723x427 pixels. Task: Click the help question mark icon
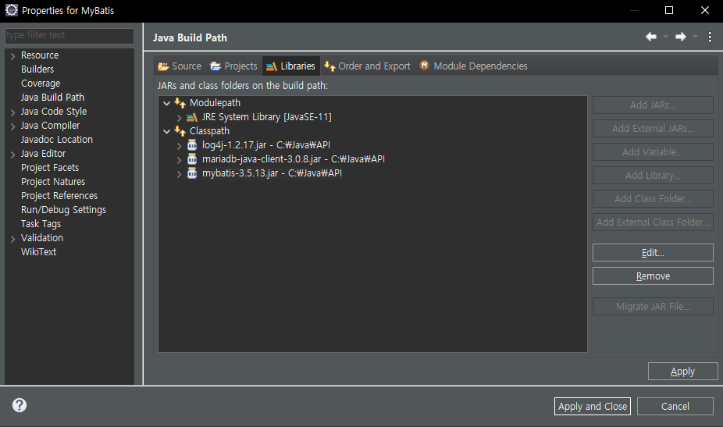[20, 405]
